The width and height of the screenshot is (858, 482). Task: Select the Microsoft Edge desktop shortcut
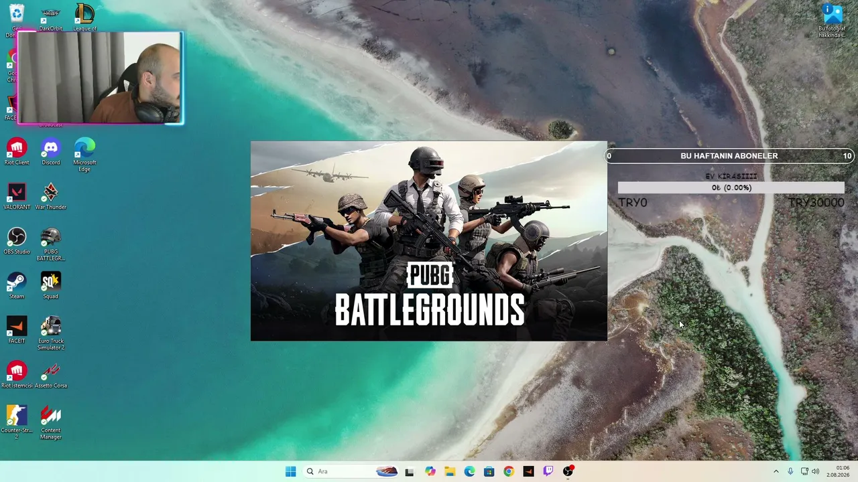(84, 155)
